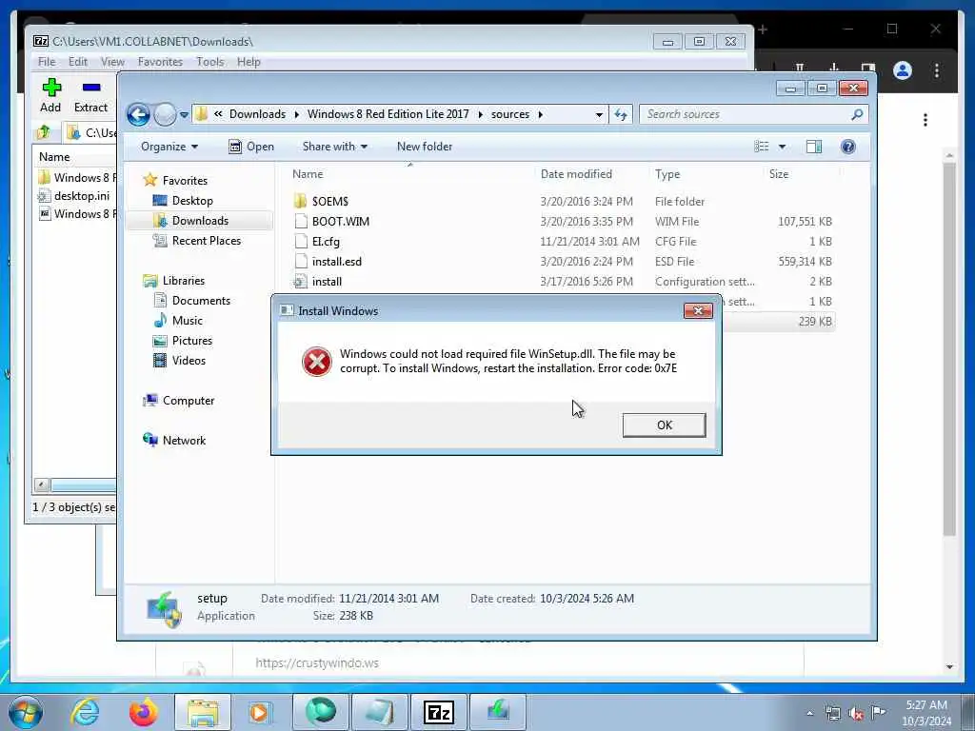
Task: Click the Explorer back arrow button
Action: click(x=138, y=114)
